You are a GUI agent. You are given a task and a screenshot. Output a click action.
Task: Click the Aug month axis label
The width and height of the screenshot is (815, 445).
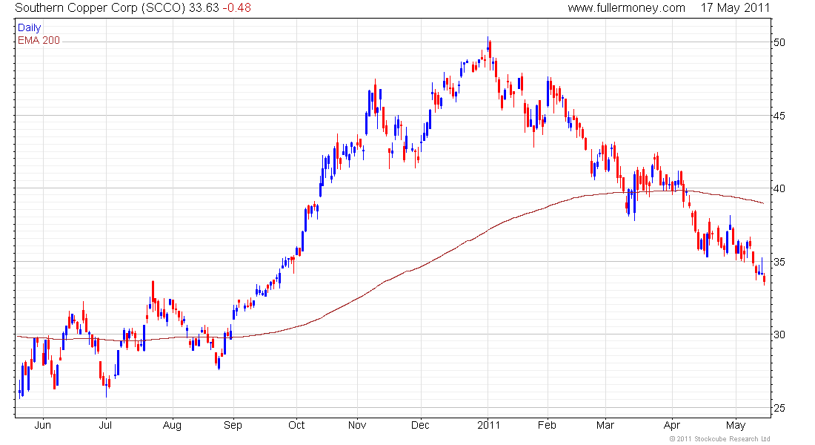click(172, 425)
